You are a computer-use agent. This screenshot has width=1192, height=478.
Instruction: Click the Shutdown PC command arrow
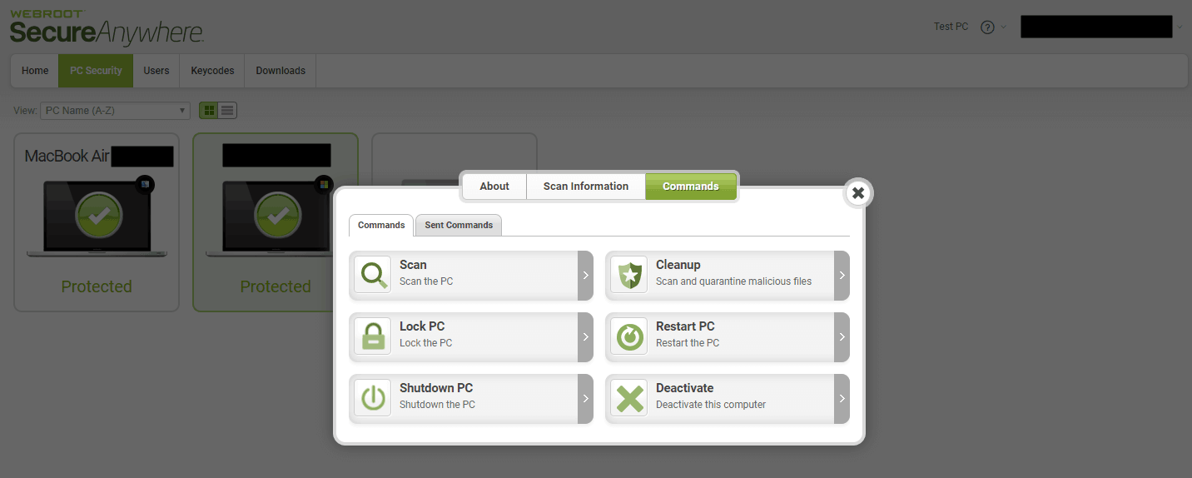pos(585,398)
